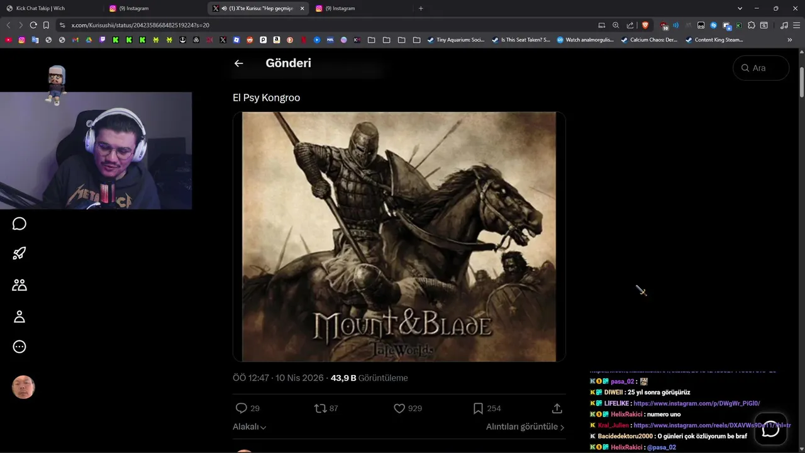This screenshot has height=453, width=805.
Task: Open the Watch analmorgulis bookmark
Action: point(586,40)
